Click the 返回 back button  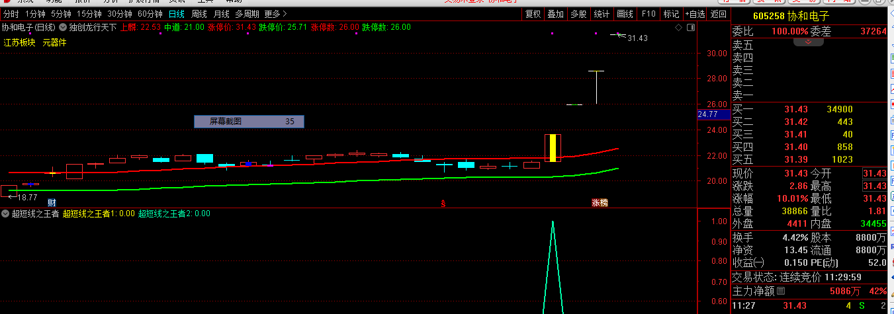[x=718, y=14]
